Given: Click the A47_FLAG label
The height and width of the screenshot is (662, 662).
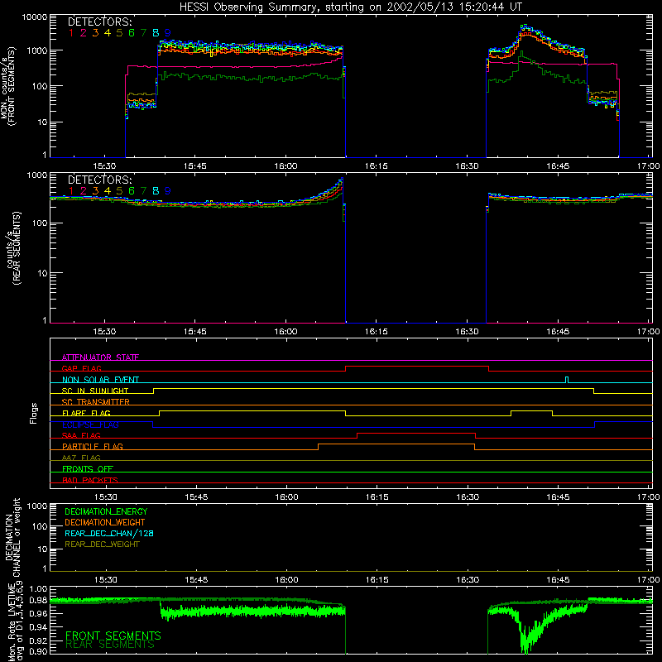Looking at the screenshot, I should (x=81, y=458).
